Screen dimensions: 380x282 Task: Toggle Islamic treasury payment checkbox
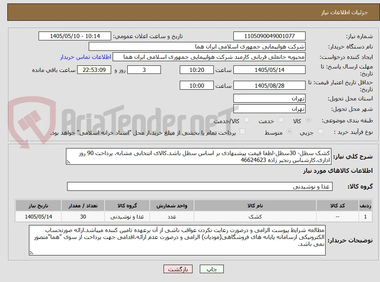click(242, 132)
